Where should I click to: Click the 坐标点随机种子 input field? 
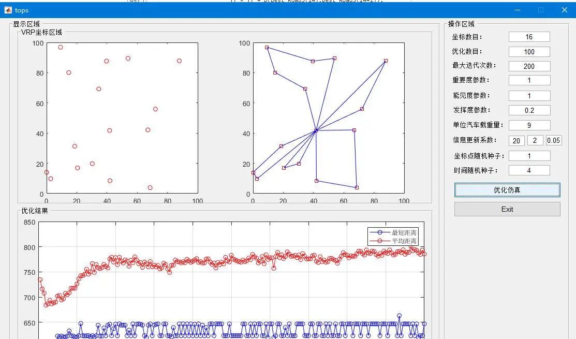click(529, 156)
